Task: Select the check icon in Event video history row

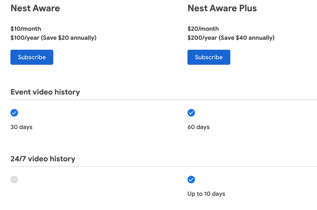Action: (14, 113)
